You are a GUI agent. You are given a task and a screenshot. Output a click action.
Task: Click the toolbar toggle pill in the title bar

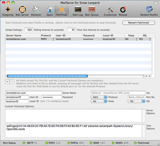[x=156, y=3]
